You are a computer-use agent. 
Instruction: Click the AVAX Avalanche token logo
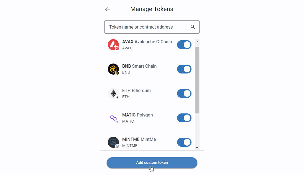click(113, 45)
